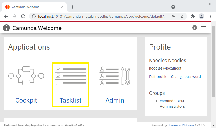Open the Tasklist application link
This screenshot has width=216, height=128.
tap(70, 100)
